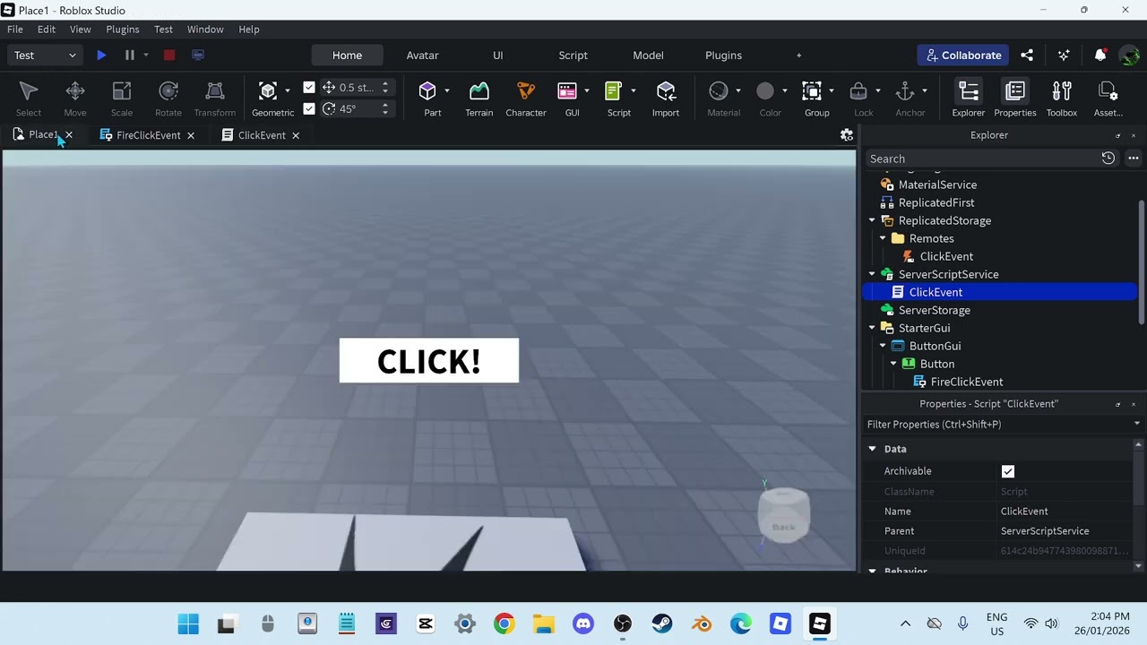Click the user avatar picture
The width and height of the screenshot is (1147, 645).
[x=1129, y=56]
